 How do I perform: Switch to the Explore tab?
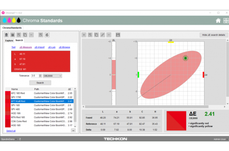coord(9,40)
